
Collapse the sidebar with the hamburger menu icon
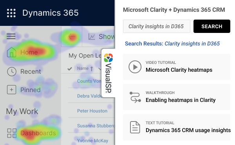[11, 36]
